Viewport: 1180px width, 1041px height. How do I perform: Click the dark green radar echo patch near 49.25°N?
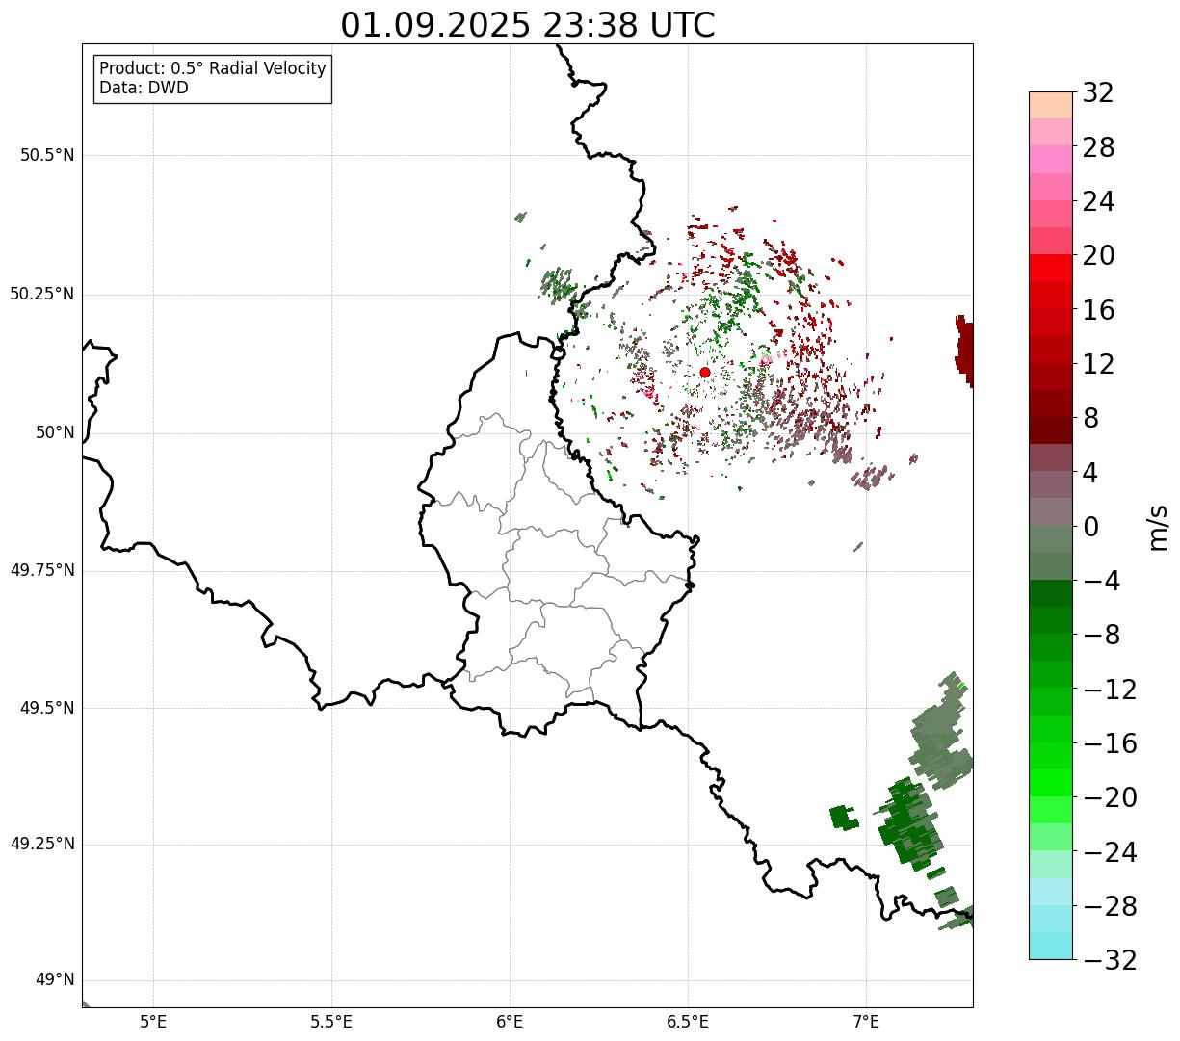[x=907, y=823]
